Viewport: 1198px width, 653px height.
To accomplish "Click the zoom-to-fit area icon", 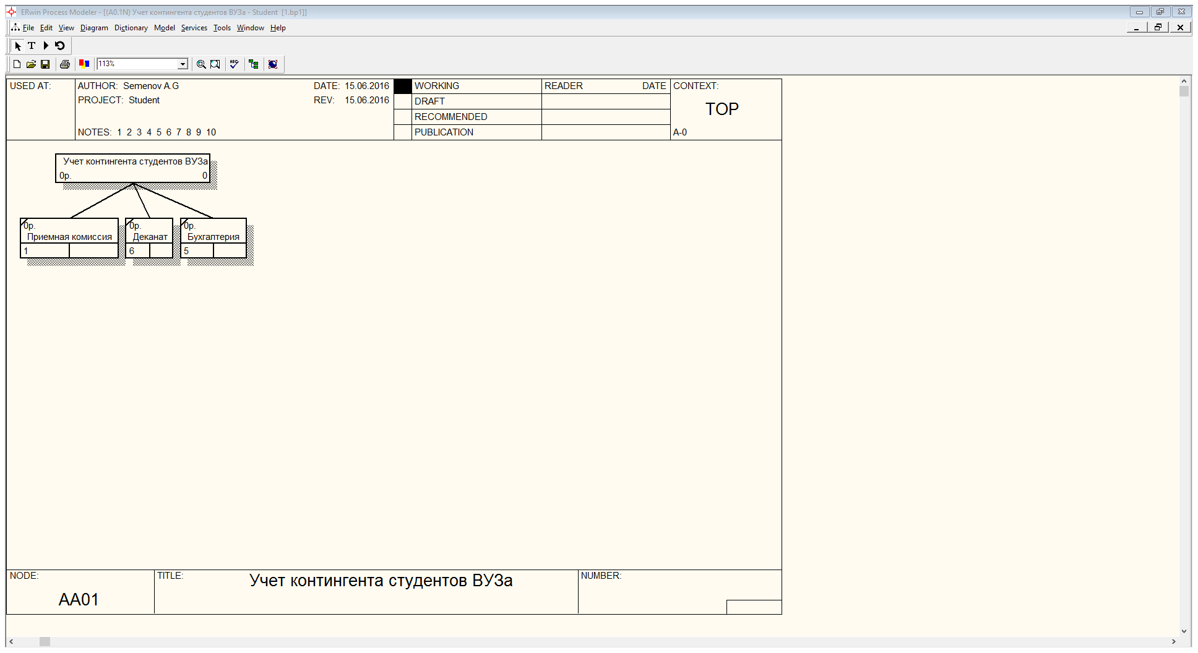I will tap(215, 64).
